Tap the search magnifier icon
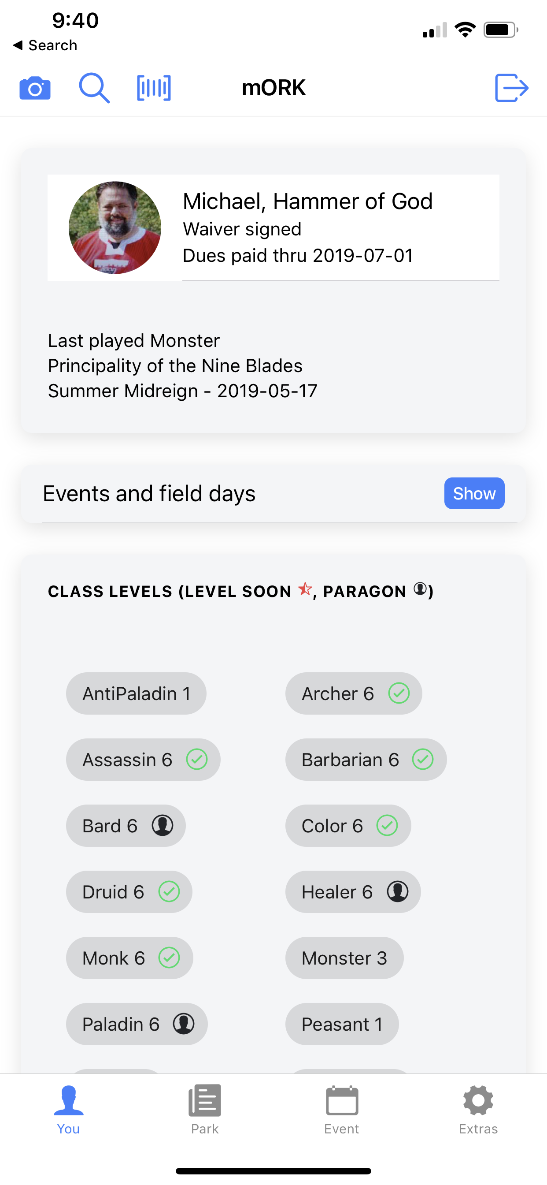547x1185 pixels. tap(94, 88)
